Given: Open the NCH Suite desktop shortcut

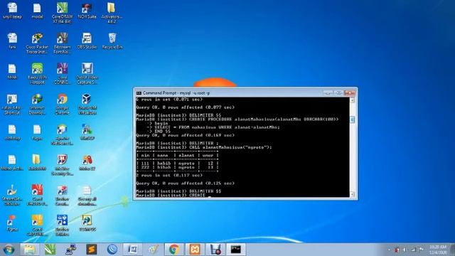Looking at the screenshot, I should click(87, 11).
